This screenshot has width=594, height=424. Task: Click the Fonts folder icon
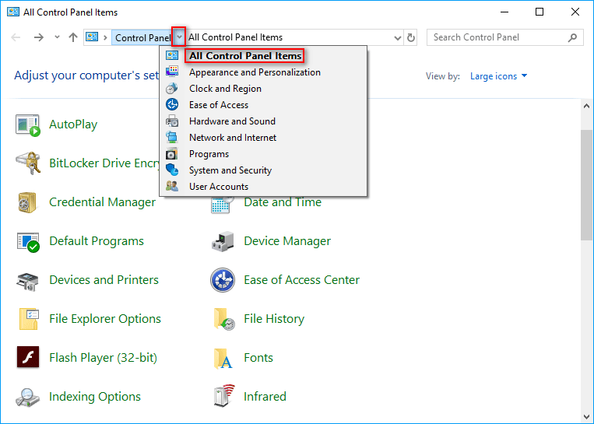tap(223, 359)
